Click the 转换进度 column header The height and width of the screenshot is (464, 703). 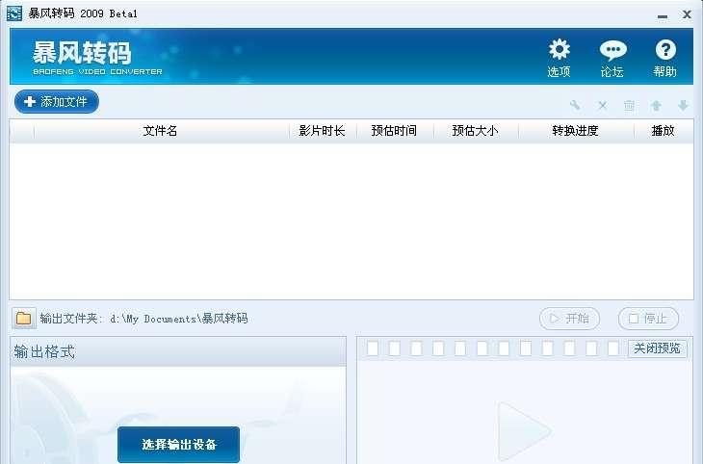click(x=576, y=131)
